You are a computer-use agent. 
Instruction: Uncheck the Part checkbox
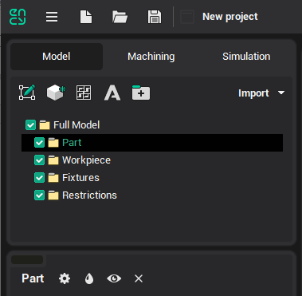click(39, 143)
